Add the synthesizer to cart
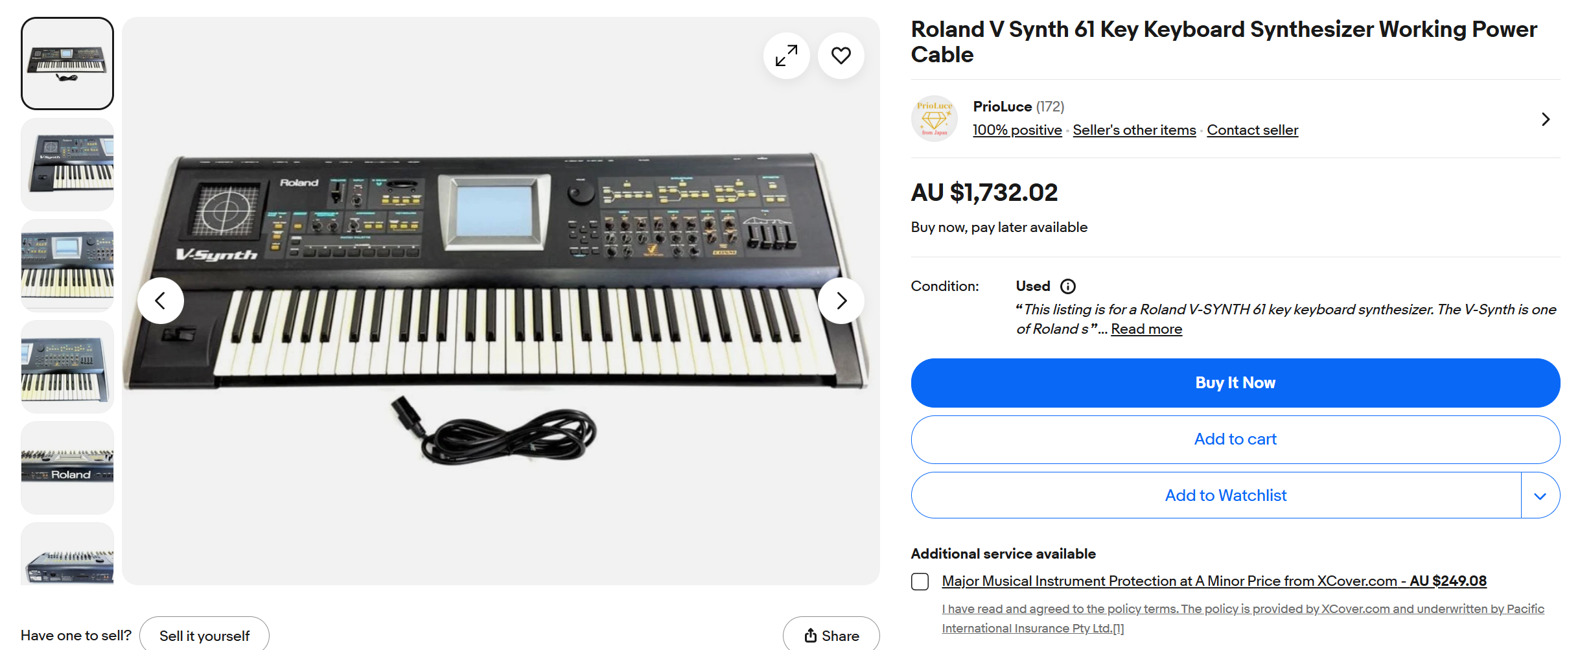This screenshot has width=1591, height=650. coord(1235,439)
